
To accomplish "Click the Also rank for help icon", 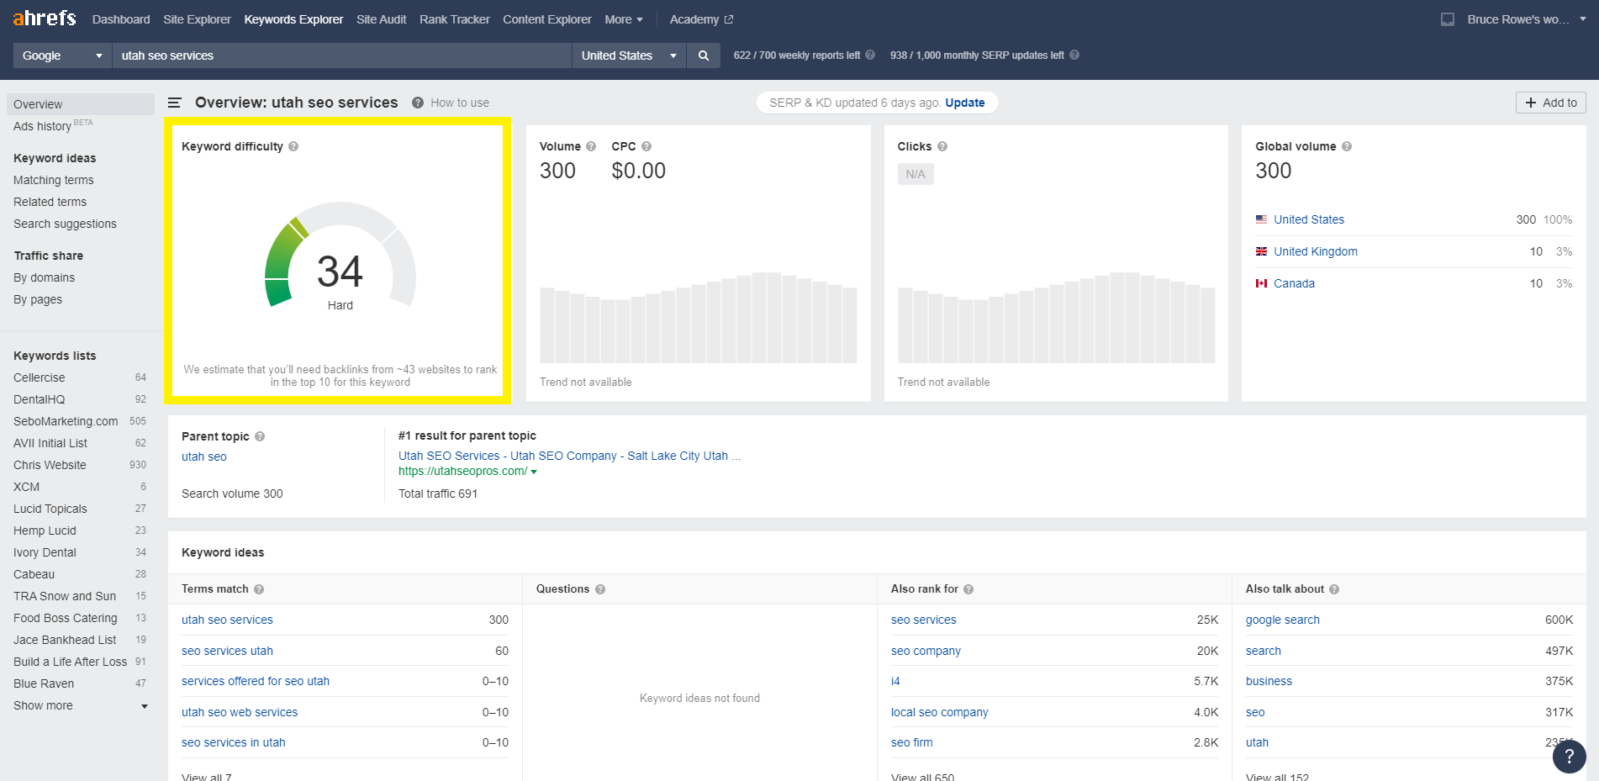I will coord(968,589).
